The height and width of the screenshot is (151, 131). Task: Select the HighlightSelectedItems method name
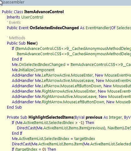[51, 117]
